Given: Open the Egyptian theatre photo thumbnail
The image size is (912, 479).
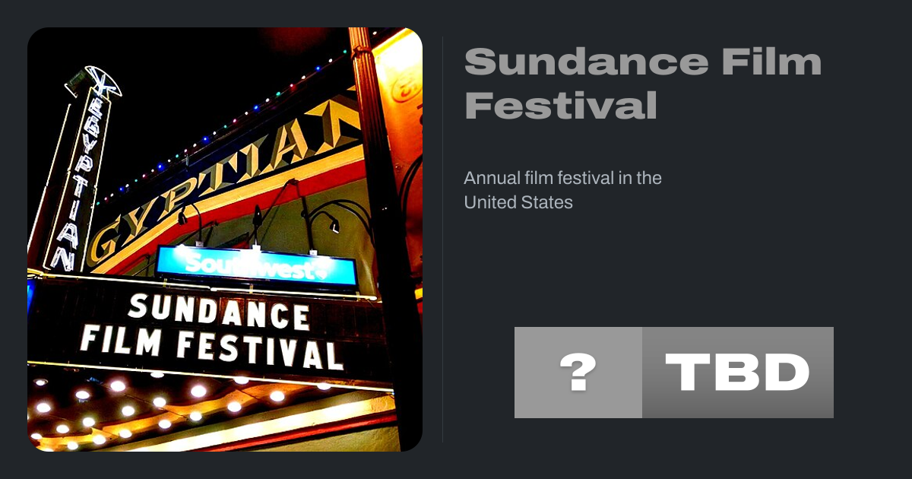Looking at the screenshot, I should (x=225, y=239).
